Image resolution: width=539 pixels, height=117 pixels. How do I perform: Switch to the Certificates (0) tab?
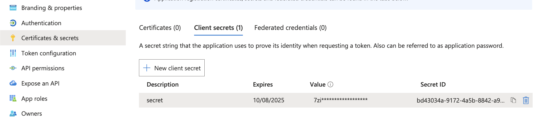coord(160,28)
